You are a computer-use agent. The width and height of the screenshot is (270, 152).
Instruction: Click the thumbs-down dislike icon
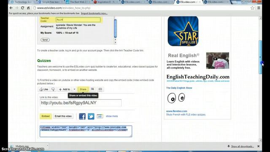click(53, 89)
